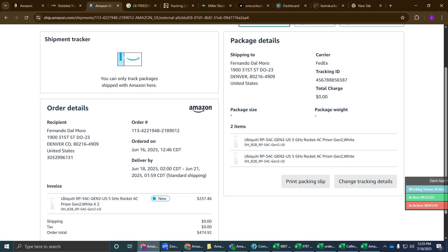Image resolution: width=448 pixels, height=252 pixels.
Task: Open Cortana circle icon on taskbar
Action: click(x=116, y=246)
